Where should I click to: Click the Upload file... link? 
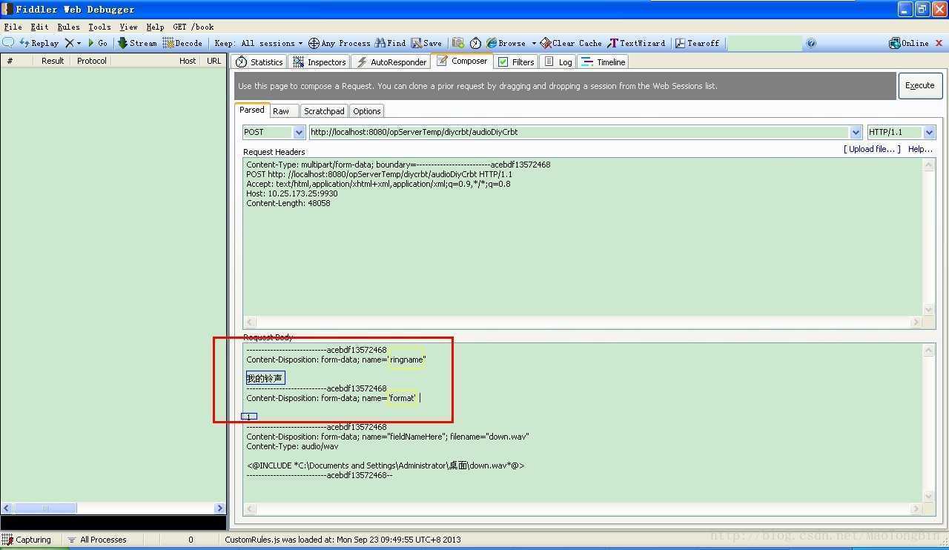tap(872, 149)
